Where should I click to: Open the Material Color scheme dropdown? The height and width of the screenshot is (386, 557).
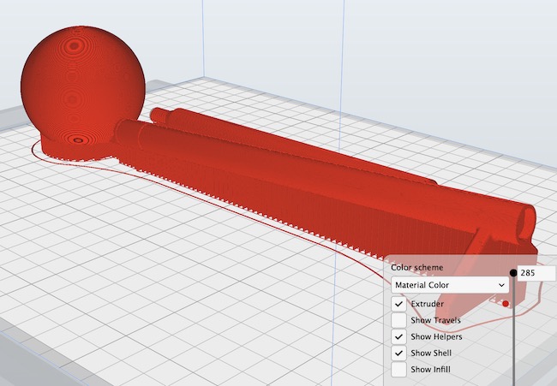[446, 284]
